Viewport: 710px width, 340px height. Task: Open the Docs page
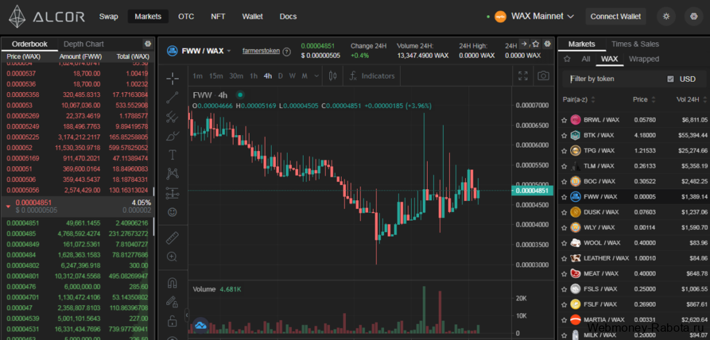click(x=288, y=17)
